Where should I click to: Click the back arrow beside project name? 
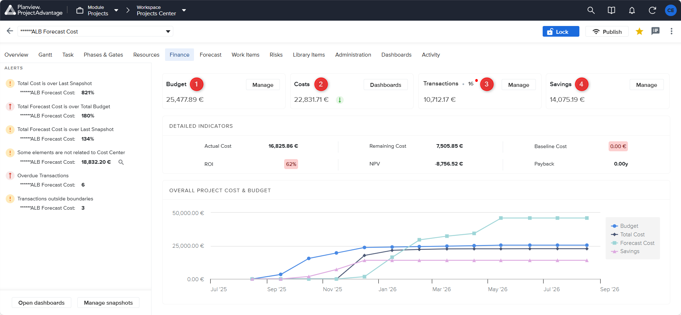coord(10,31)
